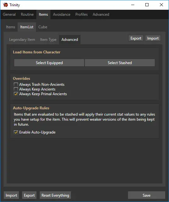Switch to the Cube sub-tab
This screenshot has width=169, height=202.
pyautogui.click(x=43, y=27)
